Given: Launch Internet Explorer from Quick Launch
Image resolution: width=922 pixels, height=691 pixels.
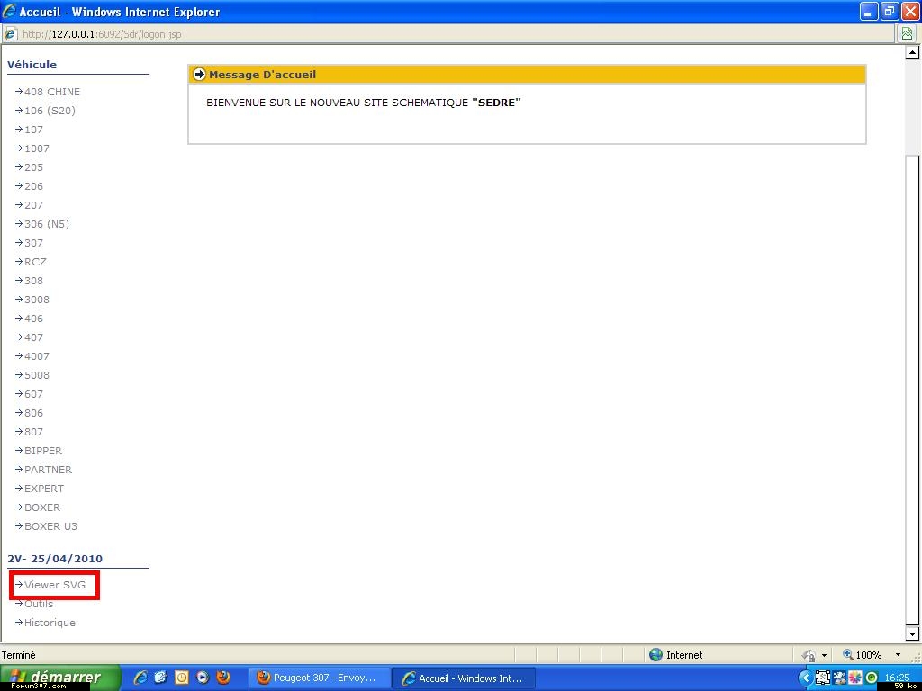Looking at the screenshot, I should pyautogui.click(x=140, y=678).
